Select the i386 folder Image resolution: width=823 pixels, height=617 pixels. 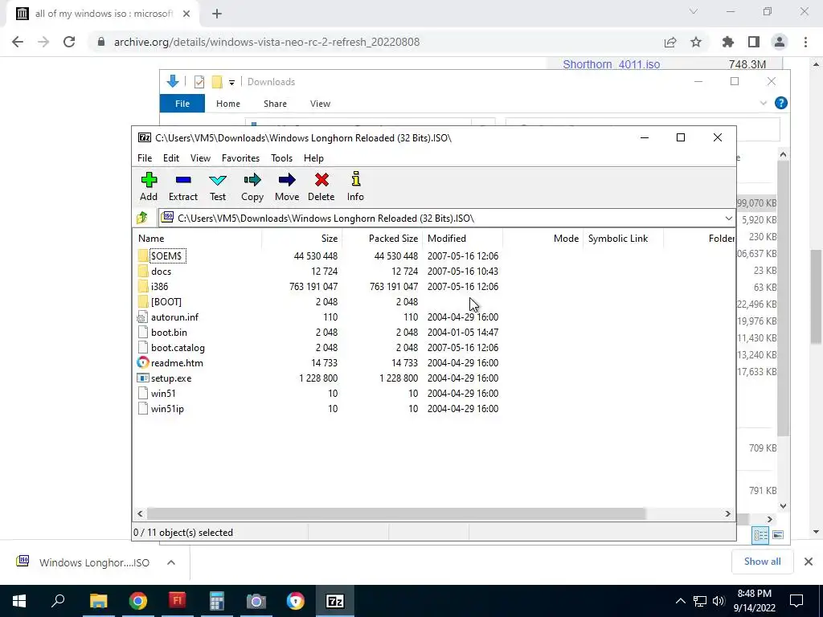(160, 287)
